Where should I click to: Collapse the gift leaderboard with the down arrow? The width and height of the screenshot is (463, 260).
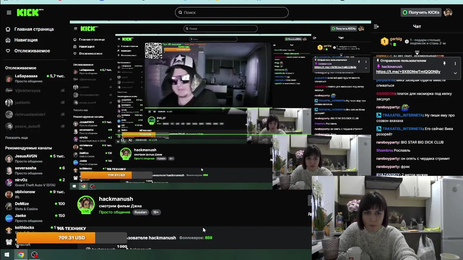point(417,53)
